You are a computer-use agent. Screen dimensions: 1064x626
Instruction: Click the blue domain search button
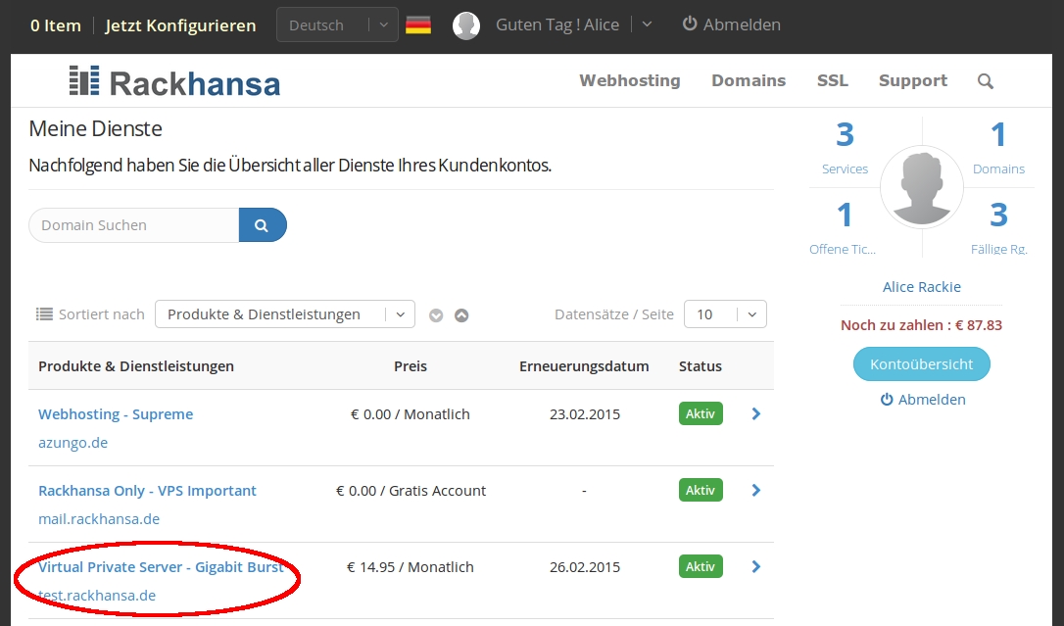pyautogui.click(x=263, y=225)
